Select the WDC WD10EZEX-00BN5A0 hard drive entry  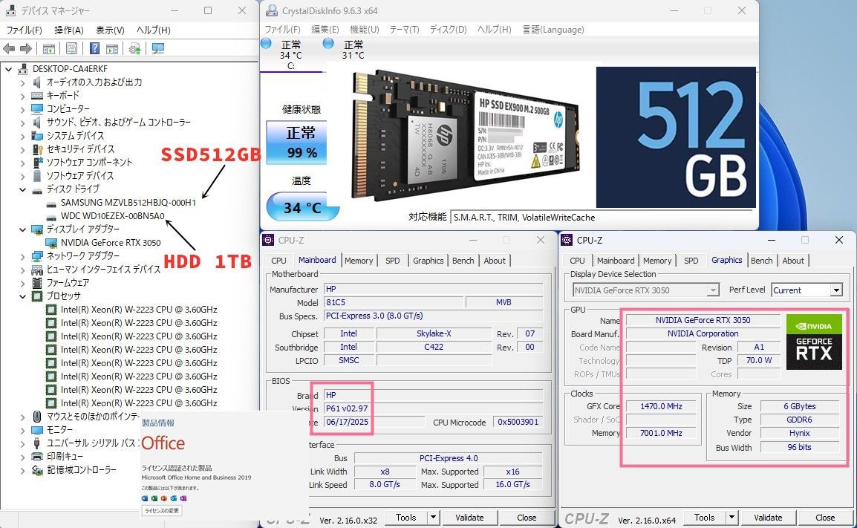pyautogui.click(x=112, y=216)
